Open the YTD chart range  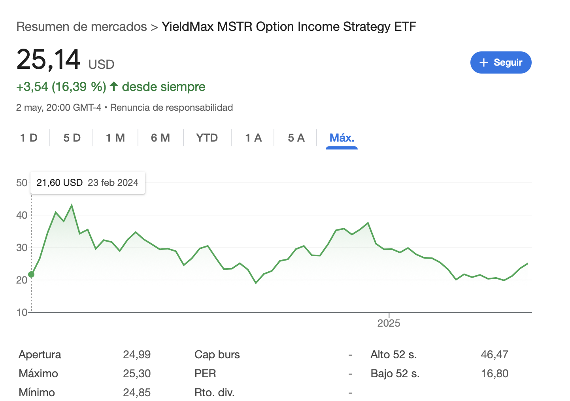pos(207,138)
